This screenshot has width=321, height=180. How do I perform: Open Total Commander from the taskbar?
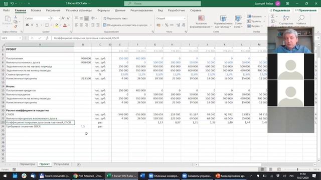point(55,175)
